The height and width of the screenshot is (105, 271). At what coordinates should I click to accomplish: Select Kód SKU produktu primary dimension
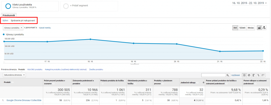(35, 69)
